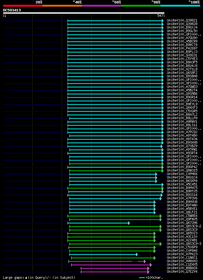Screen dimensions: 203x280
Task: Select the UniRef100_B9GR14 label
Action: tap(182, 97)
